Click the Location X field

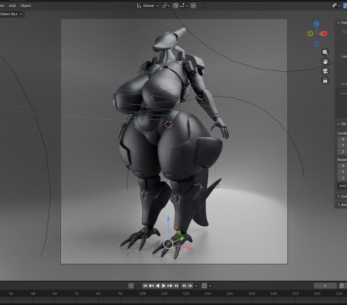click(342, 139)
